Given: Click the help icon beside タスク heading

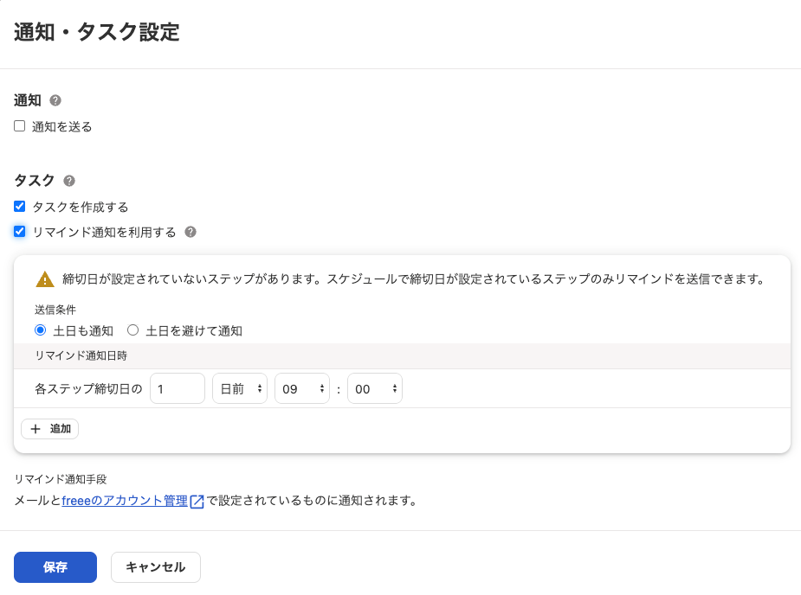Looking at the screenshot, I should pyautogui.click(x=69, y=181).
